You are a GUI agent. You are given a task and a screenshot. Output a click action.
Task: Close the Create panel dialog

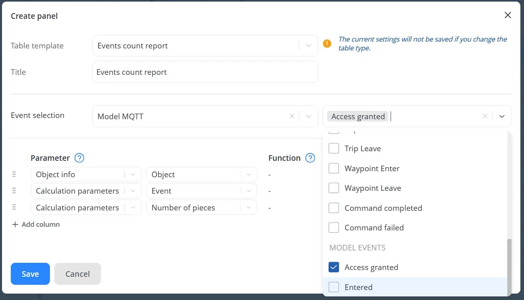pos(508,15)
